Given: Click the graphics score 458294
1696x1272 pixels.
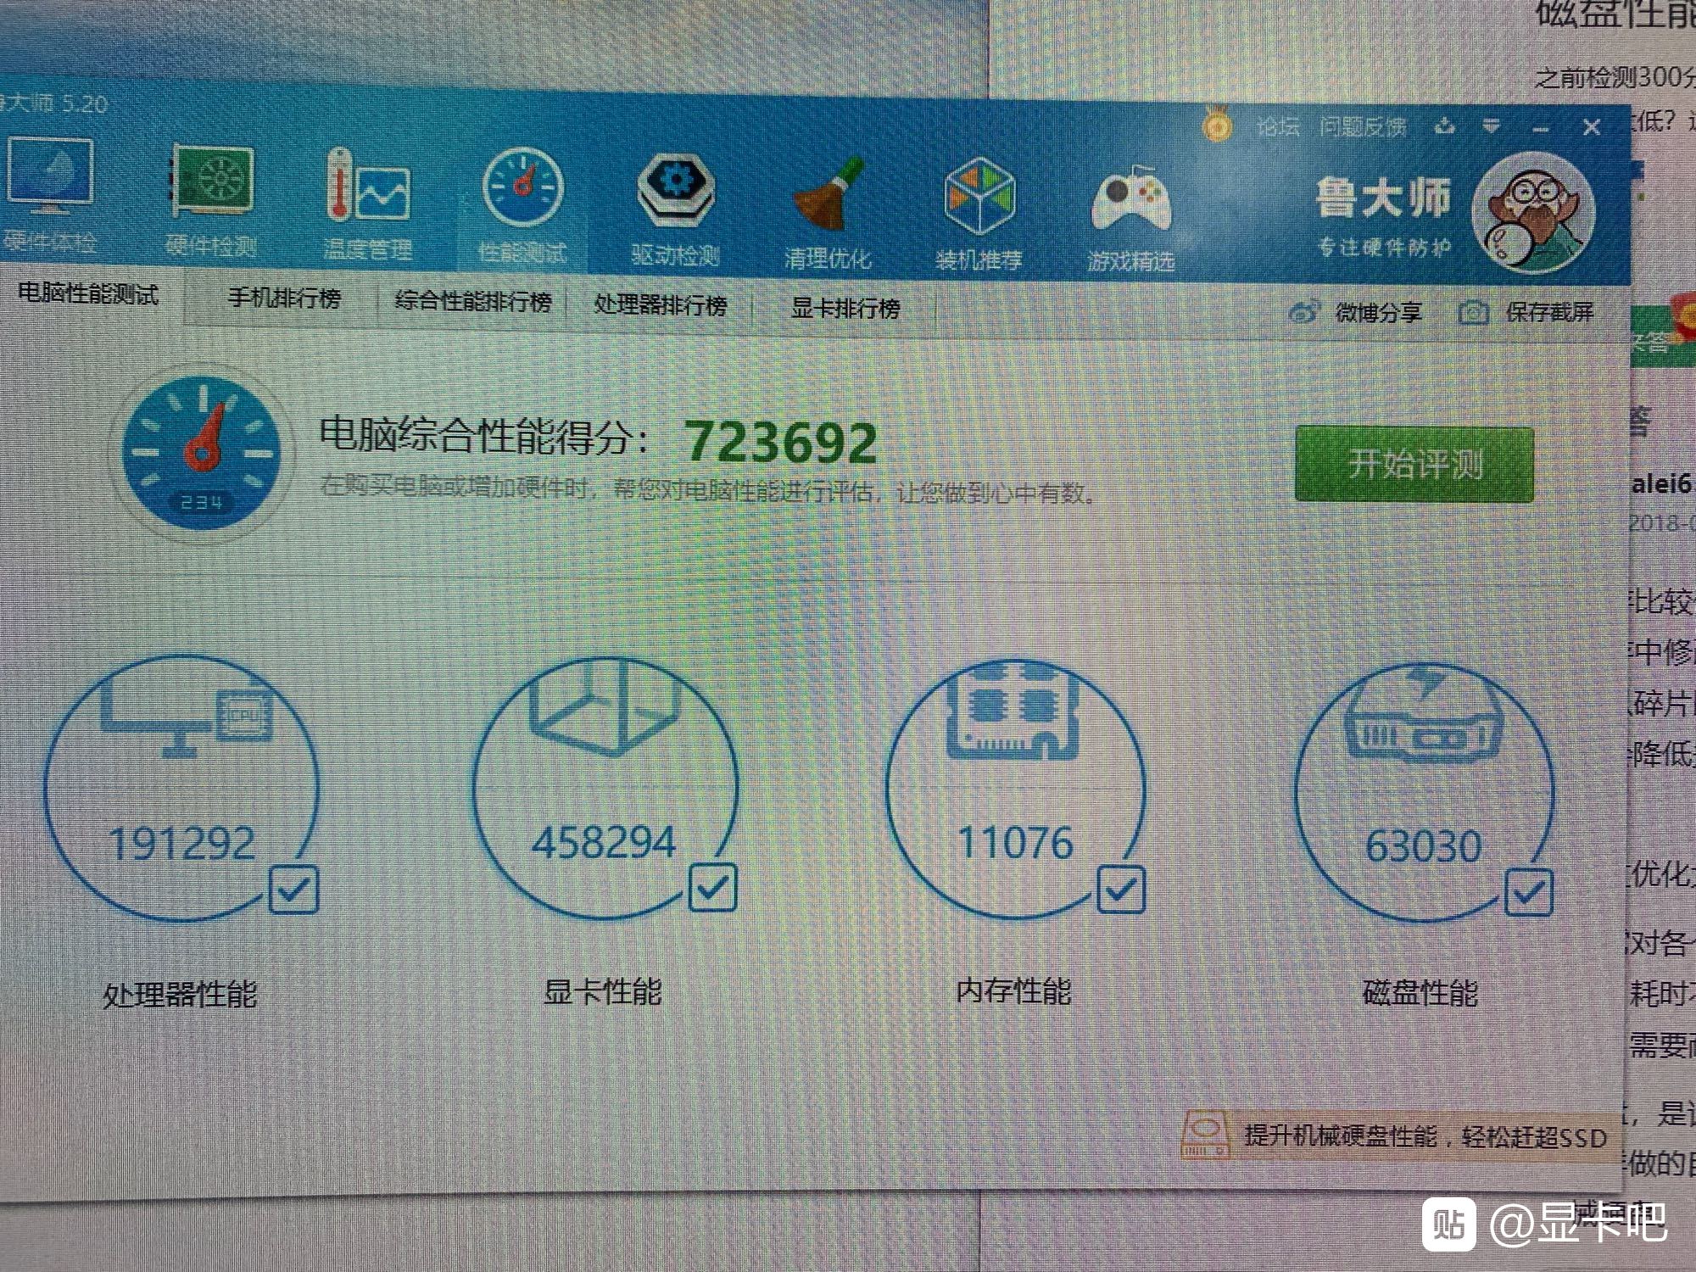Looking at the screenshot, I should click(x=604, y=842).
